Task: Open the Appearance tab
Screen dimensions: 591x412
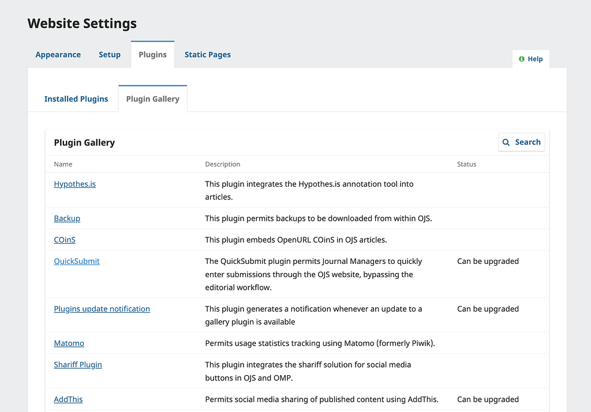Action: tap(58, 55)
